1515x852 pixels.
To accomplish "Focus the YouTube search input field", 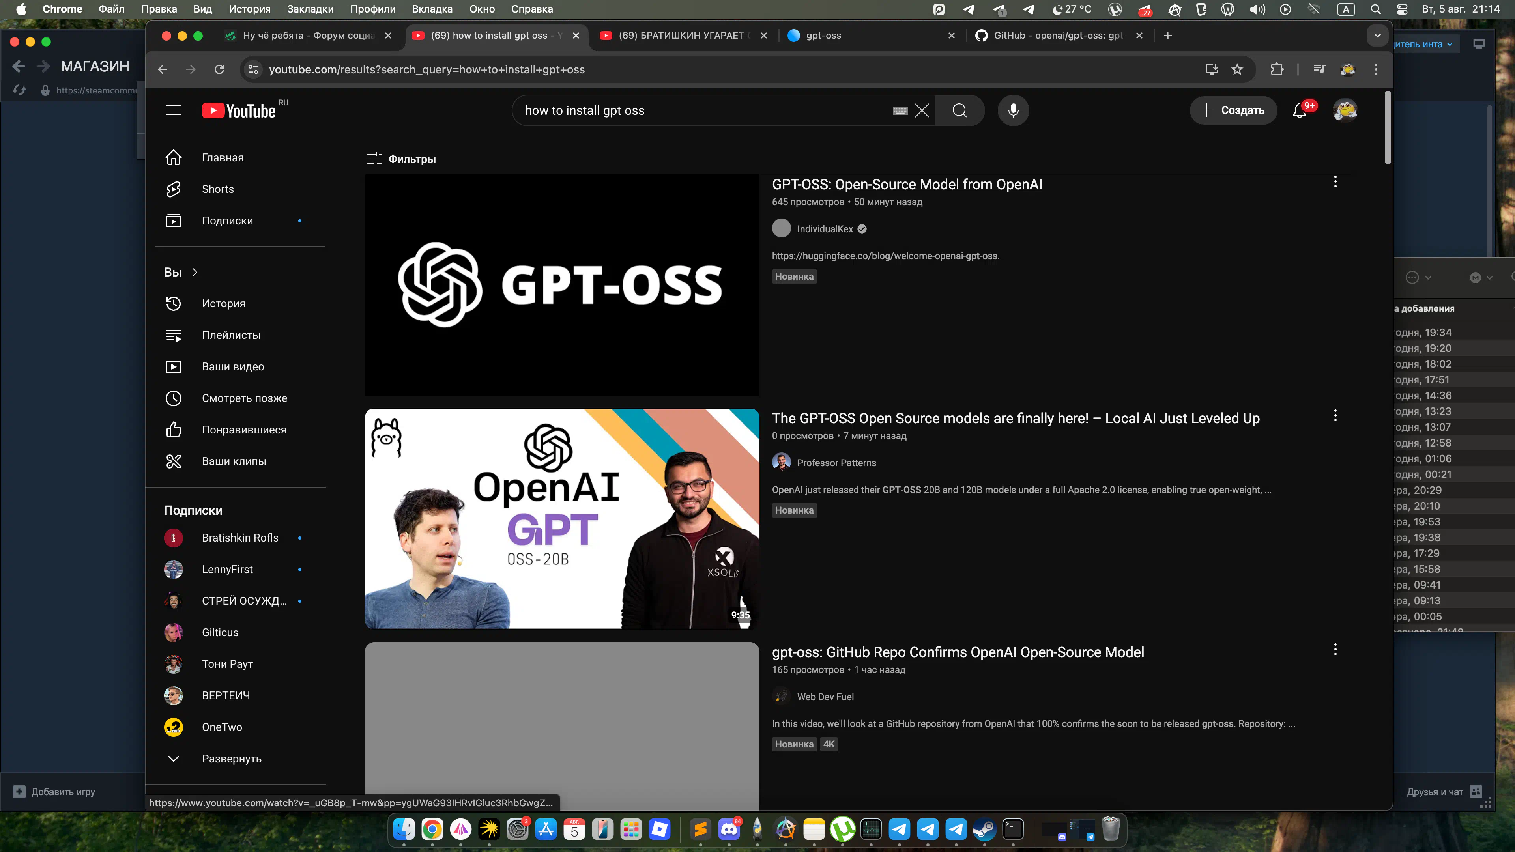I will (x=706, y=110).
